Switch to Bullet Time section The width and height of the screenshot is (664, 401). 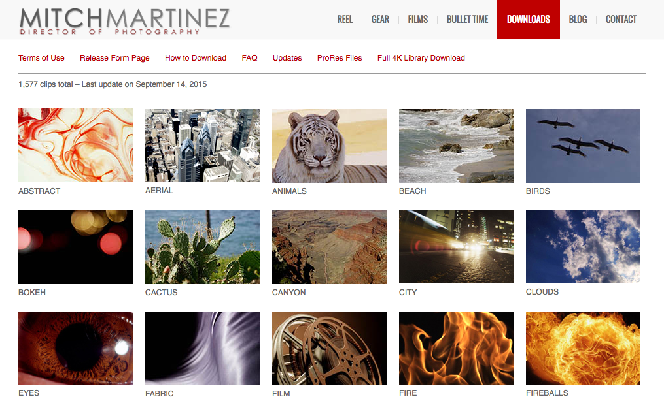(467, 20)
